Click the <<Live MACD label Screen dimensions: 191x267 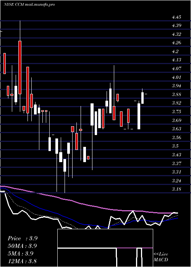pyautogui.click(x=161, y=257)
